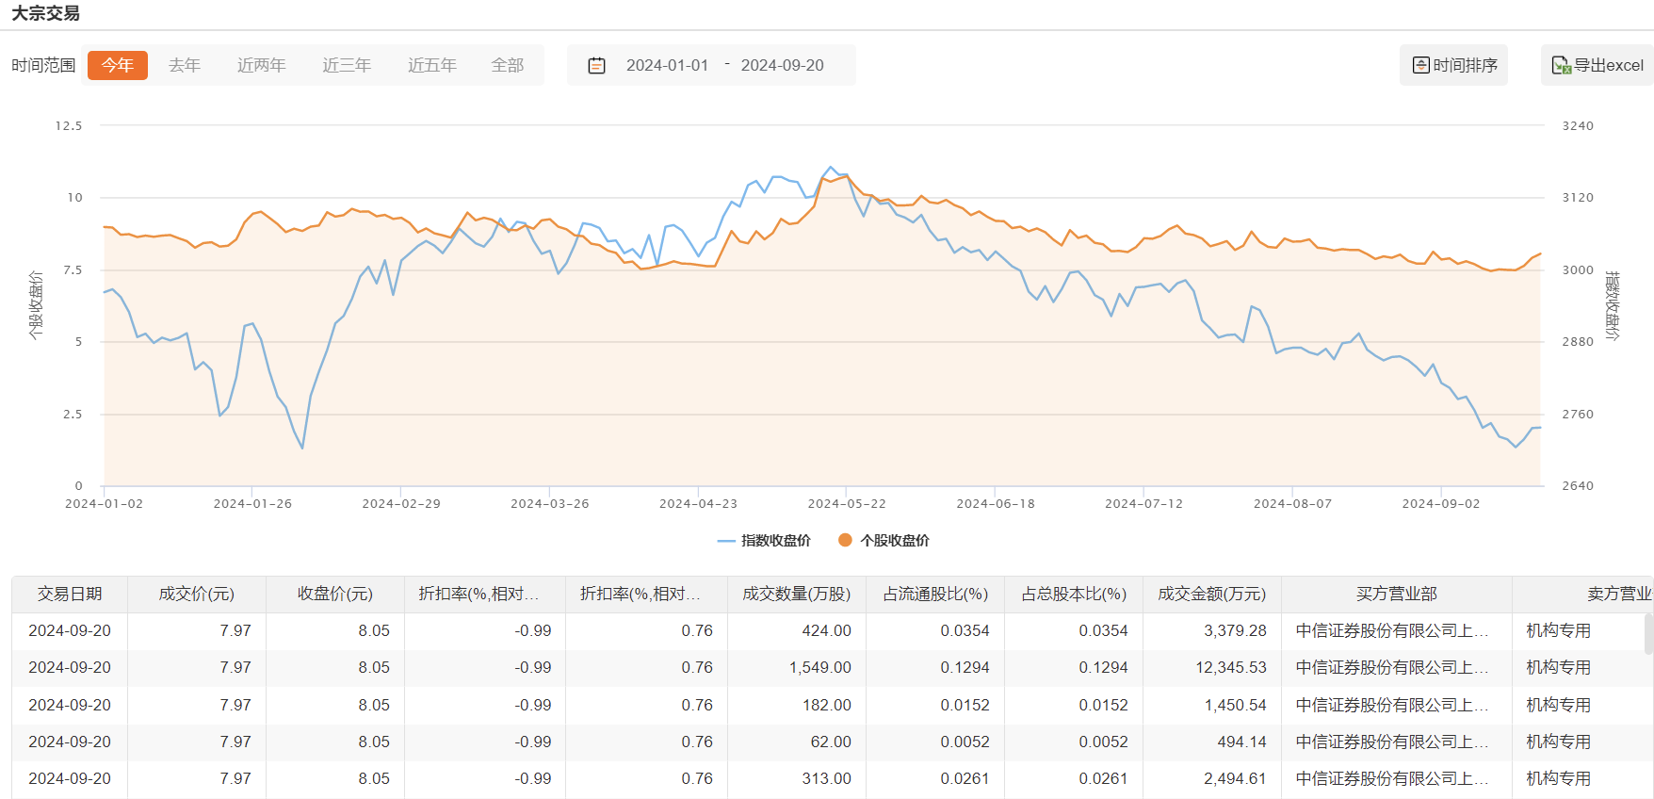This screenshot has height=799, width=1654.
Task: Click the calendar icon in date range
Action: pyautogui.click(x=596, y=66)
